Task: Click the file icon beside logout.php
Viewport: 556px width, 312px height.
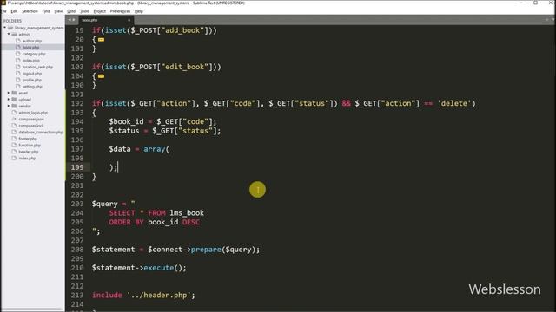Action: 18,73
